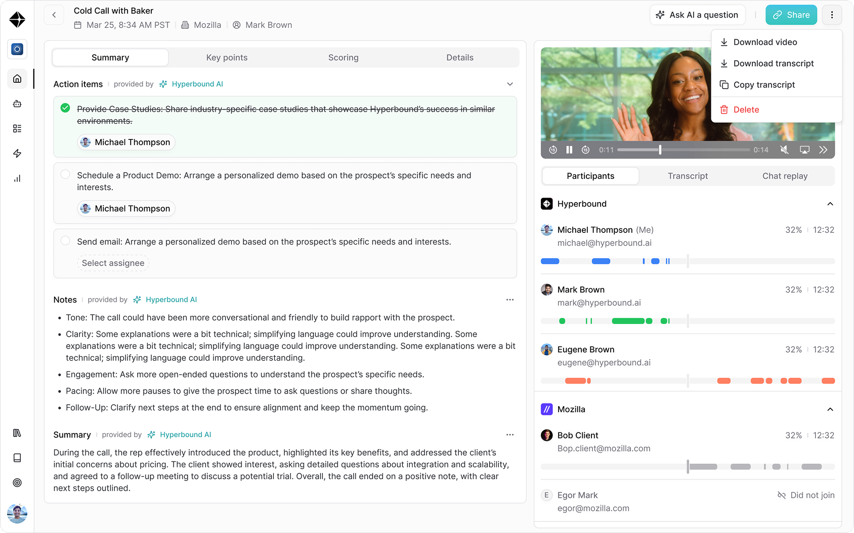This screenshot has height=533, width=854.
Task: Open the Details tab
Action: 460,58
